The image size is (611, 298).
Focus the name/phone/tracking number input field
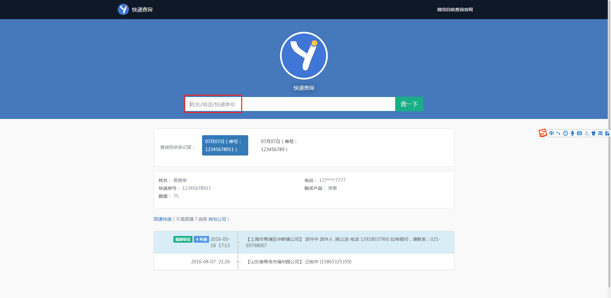pos(290,104)
